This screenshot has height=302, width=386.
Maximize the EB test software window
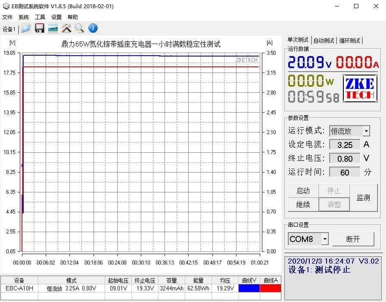(x=356, y=6)
